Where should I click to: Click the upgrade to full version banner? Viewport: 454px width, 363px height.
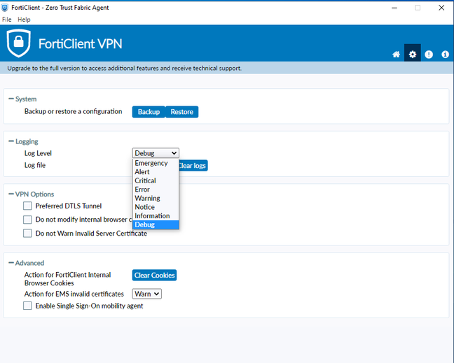click(x=226, y=69)
